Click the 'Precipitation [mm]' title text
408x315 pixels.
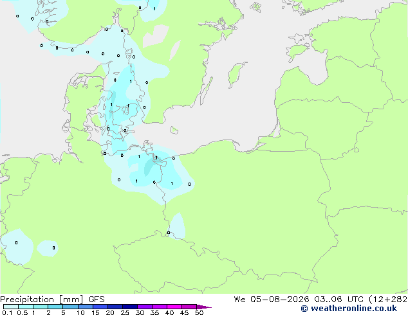point(42,300)
